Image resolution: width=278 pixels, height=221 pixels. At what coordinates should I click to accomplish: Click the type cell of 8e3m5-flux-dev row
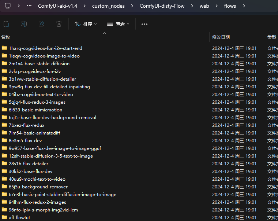[273, 140]
